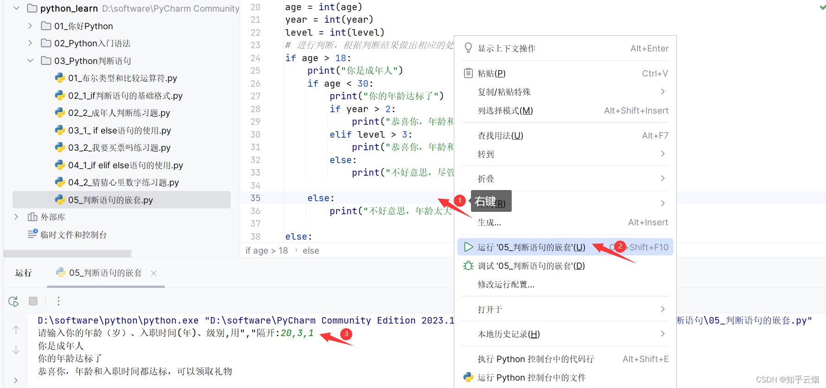Click the library icon beside 外部库
This screenshot has width=826, height=388.
click(32, 217)
